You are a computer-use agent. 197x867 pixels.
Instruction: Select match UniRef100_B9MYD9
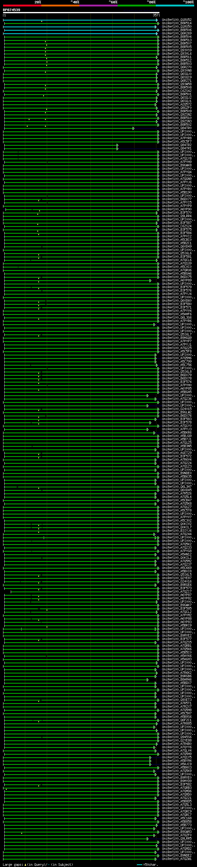tap(177, 781)
